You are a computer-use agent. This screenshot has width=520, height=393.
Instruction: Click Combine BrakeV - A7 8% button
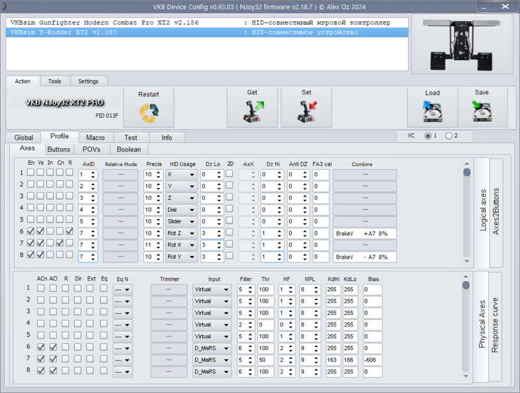click(x=365, y=257)
